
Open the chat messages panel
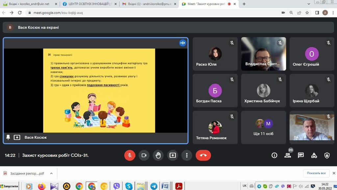click(x=301, y=155)
